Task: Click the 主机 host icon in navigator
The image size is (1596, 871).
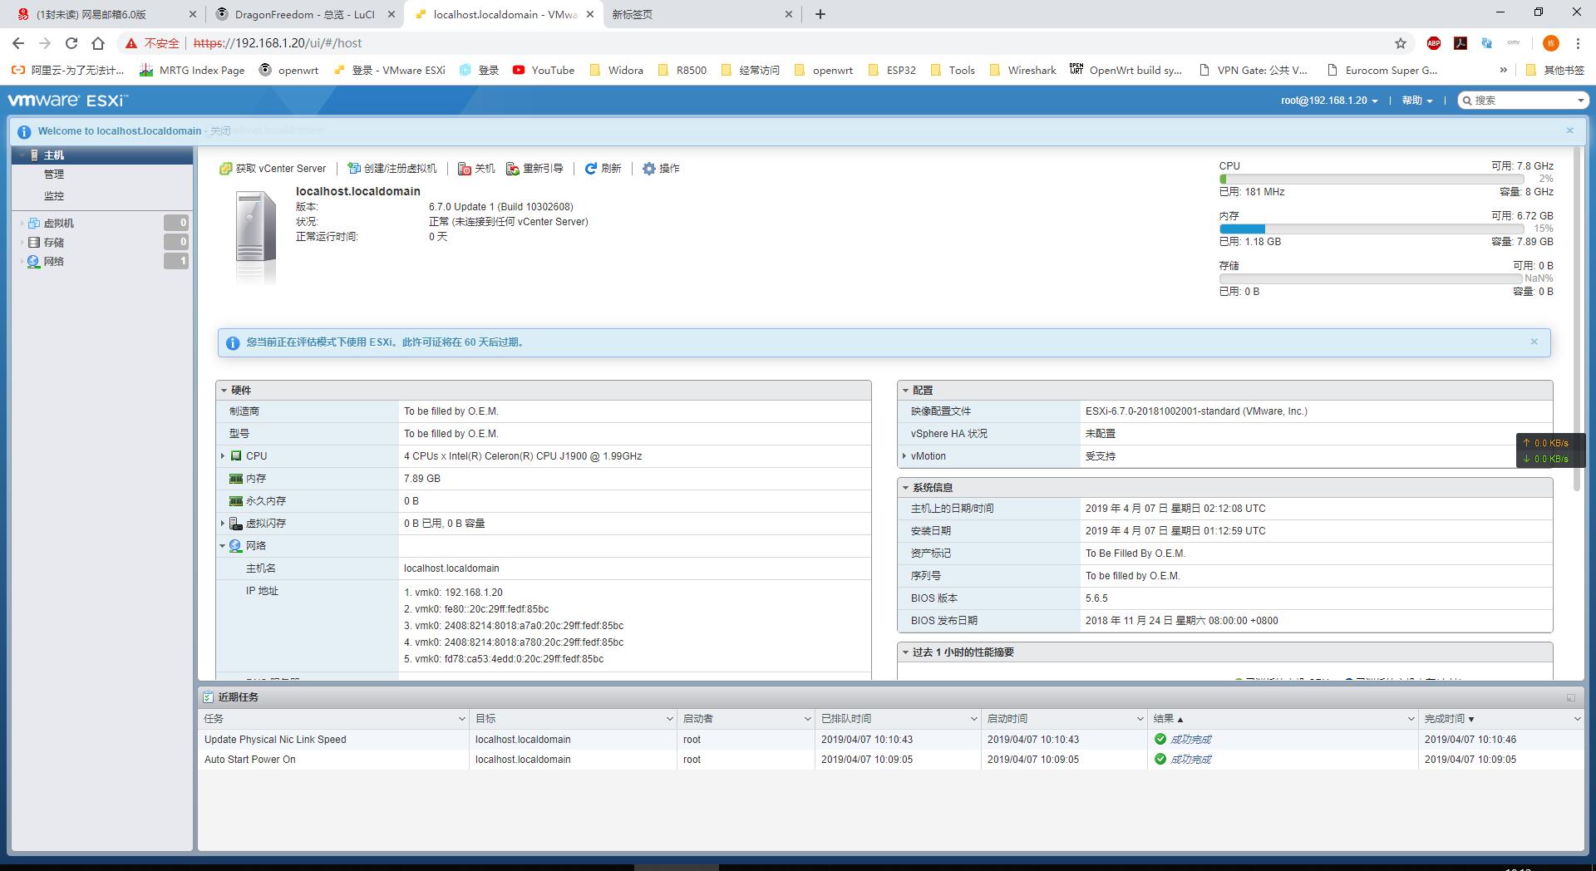Action: (34, 155)
